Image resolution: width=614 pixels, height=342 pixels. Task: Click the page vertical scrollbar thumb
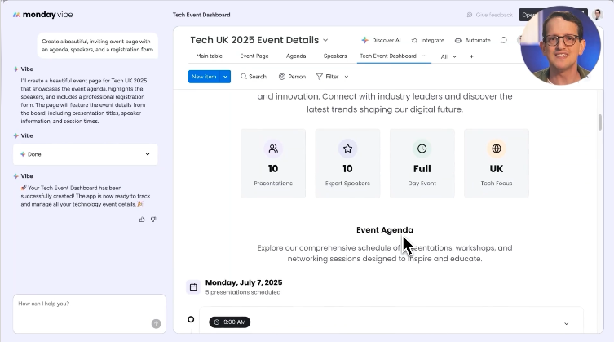click(599, 122)
